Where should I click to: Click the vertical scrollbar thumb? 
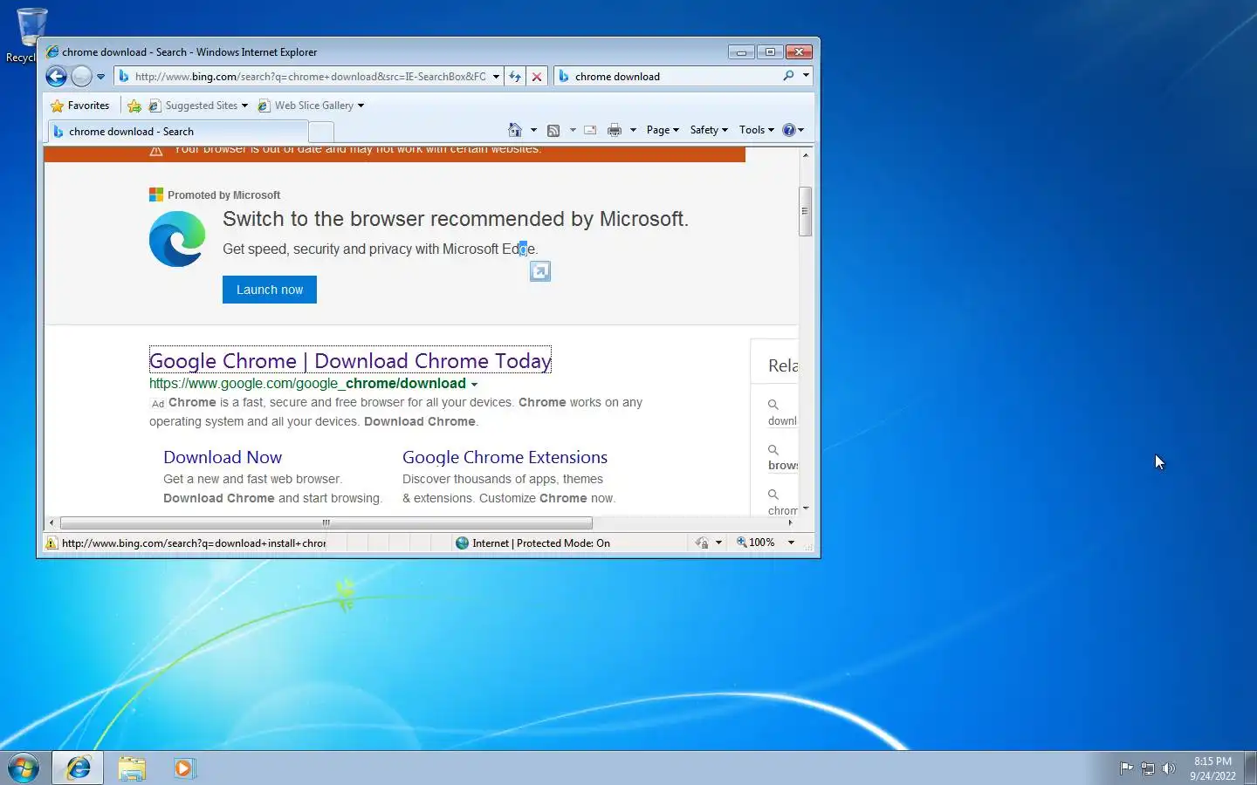click(806, 211)
